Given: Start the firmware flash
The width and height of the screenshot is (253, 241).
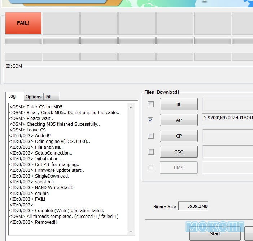Looking at the screenshot, I should pyautogui.click(x=215, y=233).
